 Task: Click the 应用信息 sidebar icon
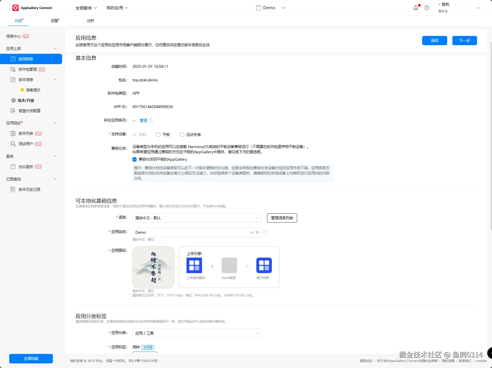pyautogui.click(x=13, y=59)
